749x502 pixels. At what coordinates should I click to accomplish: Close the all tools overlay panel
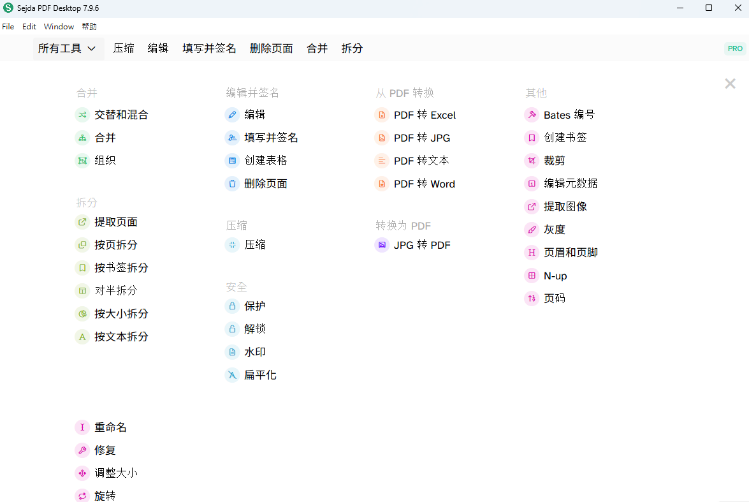(730, 84)
